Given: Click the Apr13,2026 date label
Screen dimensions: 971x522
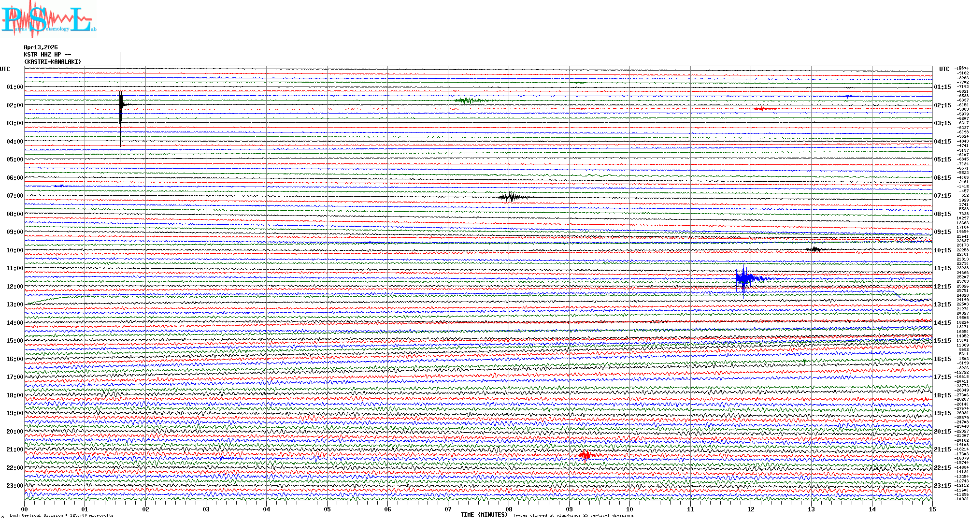Looking at the screenshot, I should click(x=41, y=47).
